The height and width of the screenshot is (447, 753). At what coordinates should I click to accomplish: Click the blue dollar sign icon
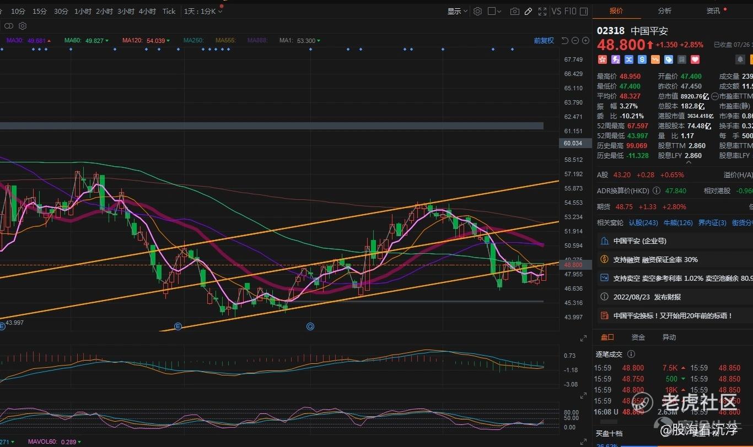642,59
